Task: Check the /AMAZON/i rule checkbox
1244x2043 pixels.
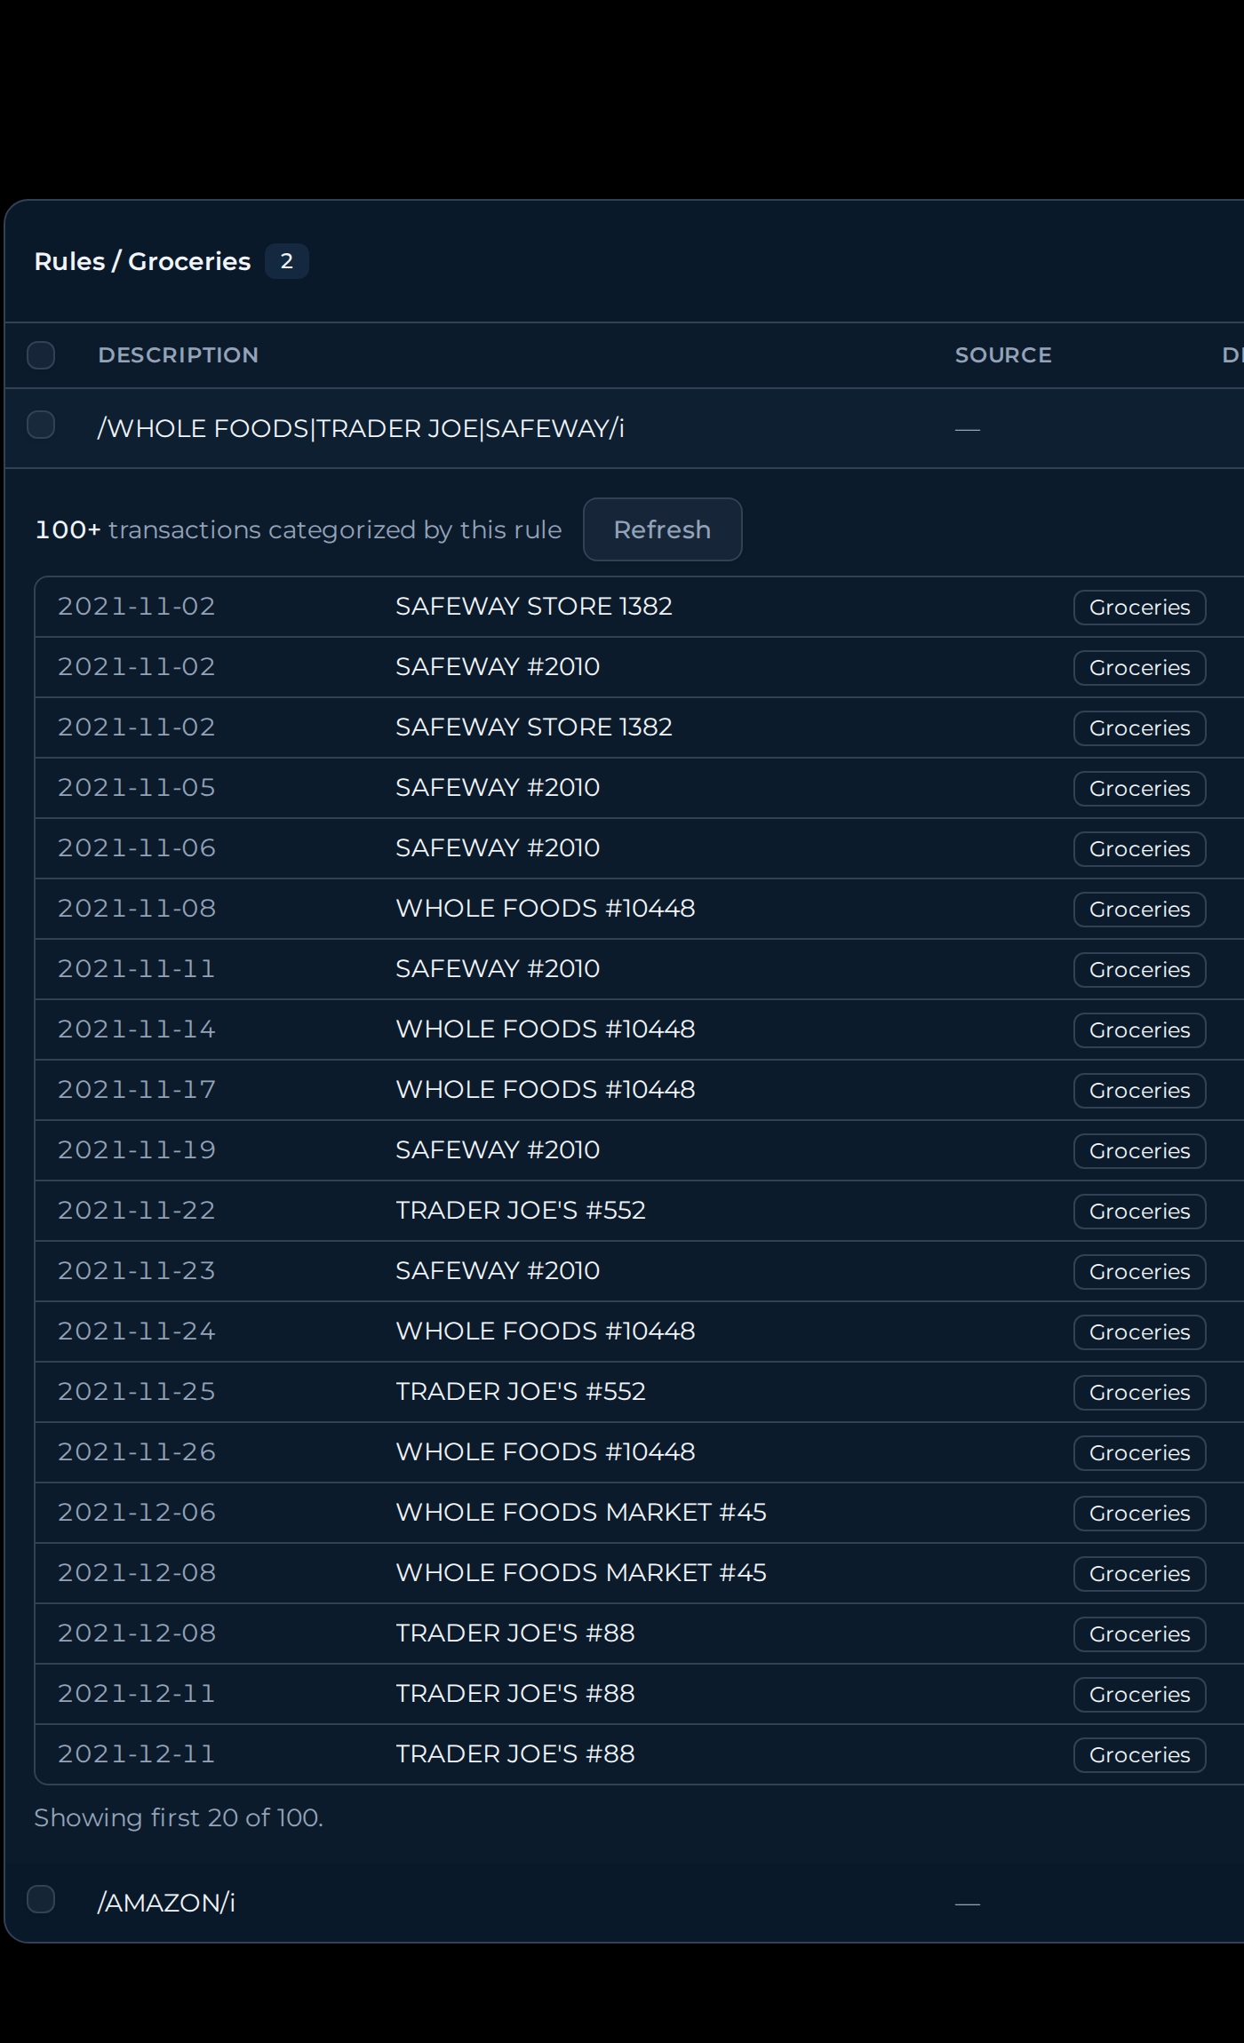Action: click(x=41, y=1899)
